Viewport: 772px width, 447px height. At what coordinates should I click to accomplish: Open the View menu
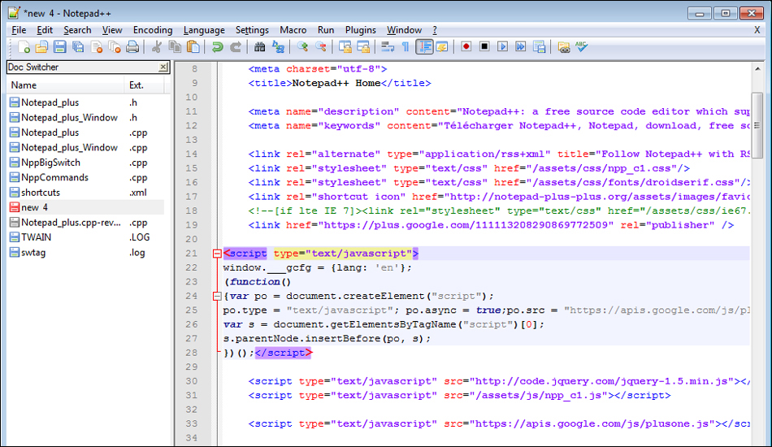pos(112,31)
